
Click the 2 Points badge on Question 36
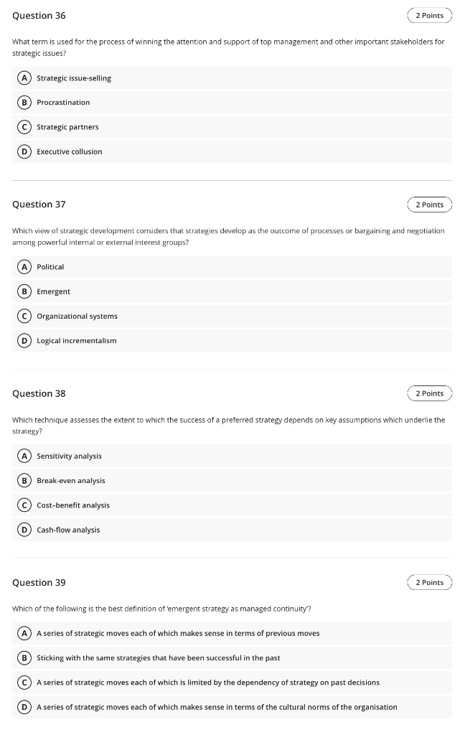430,15
